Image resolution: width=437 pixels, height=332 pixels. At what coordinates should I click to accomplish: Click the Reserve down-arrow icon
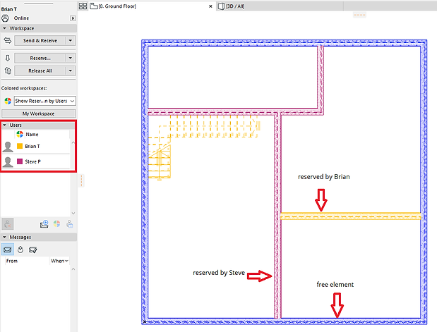(8, 58)
